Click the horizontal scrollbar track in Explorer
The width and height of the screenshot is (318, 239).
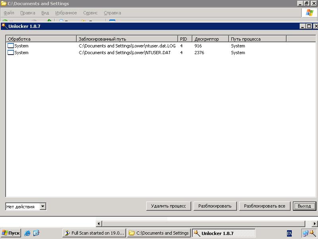[x=207, y=224]
